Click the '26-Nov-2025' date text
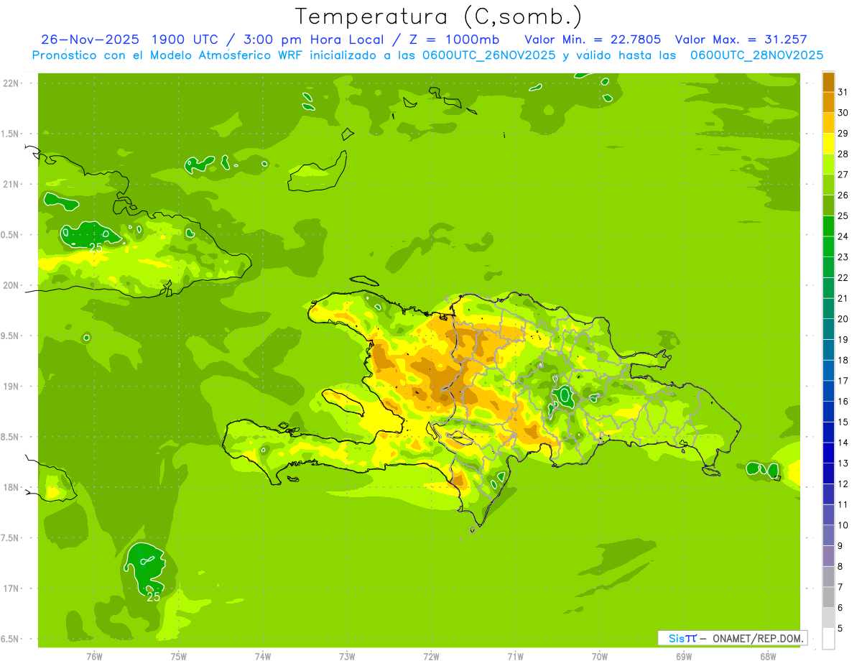 pos(89,40)
